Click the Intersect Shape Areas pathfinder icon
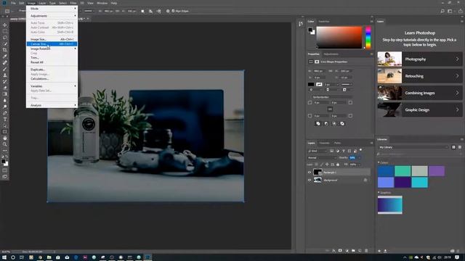This screenshot has width=465, height=261. click(334, 124)
